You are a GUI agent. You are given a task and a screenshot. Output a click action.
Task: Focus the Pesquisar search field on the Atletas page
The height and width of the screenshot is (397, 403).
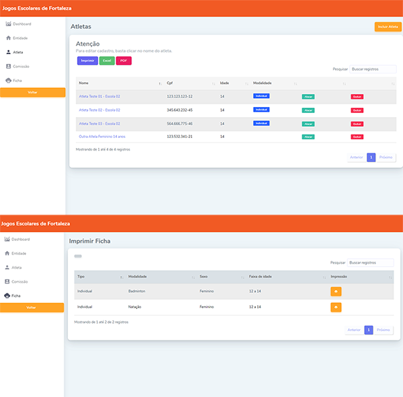click(373, 69)
